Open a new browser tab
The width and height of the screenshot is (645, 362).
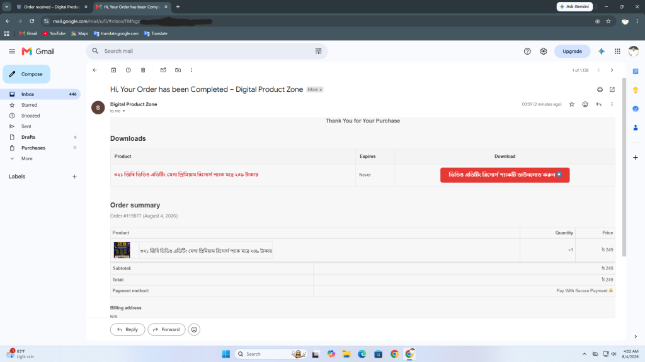[178, 7]
